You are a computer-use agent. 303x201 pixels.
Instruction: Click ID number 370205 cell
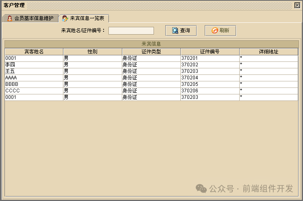point(210,84)
